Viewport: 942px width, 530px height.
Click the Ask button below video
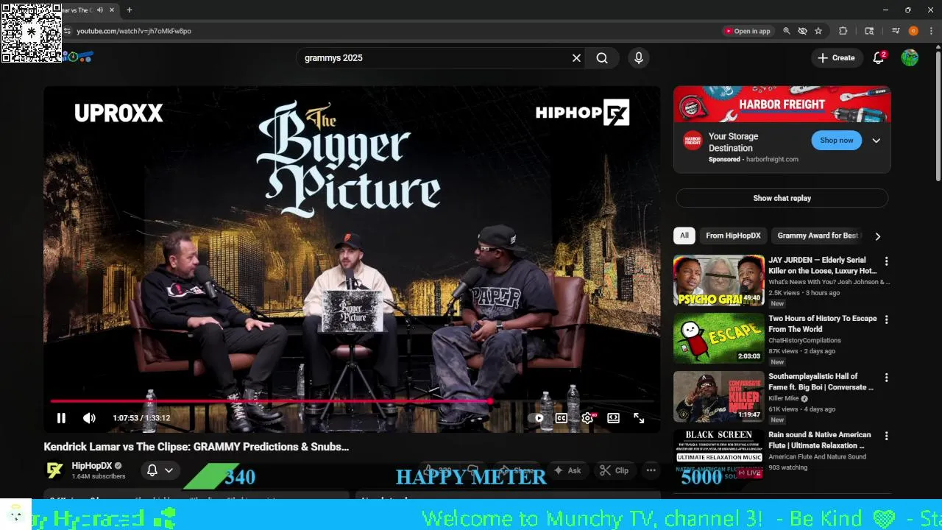567,470
